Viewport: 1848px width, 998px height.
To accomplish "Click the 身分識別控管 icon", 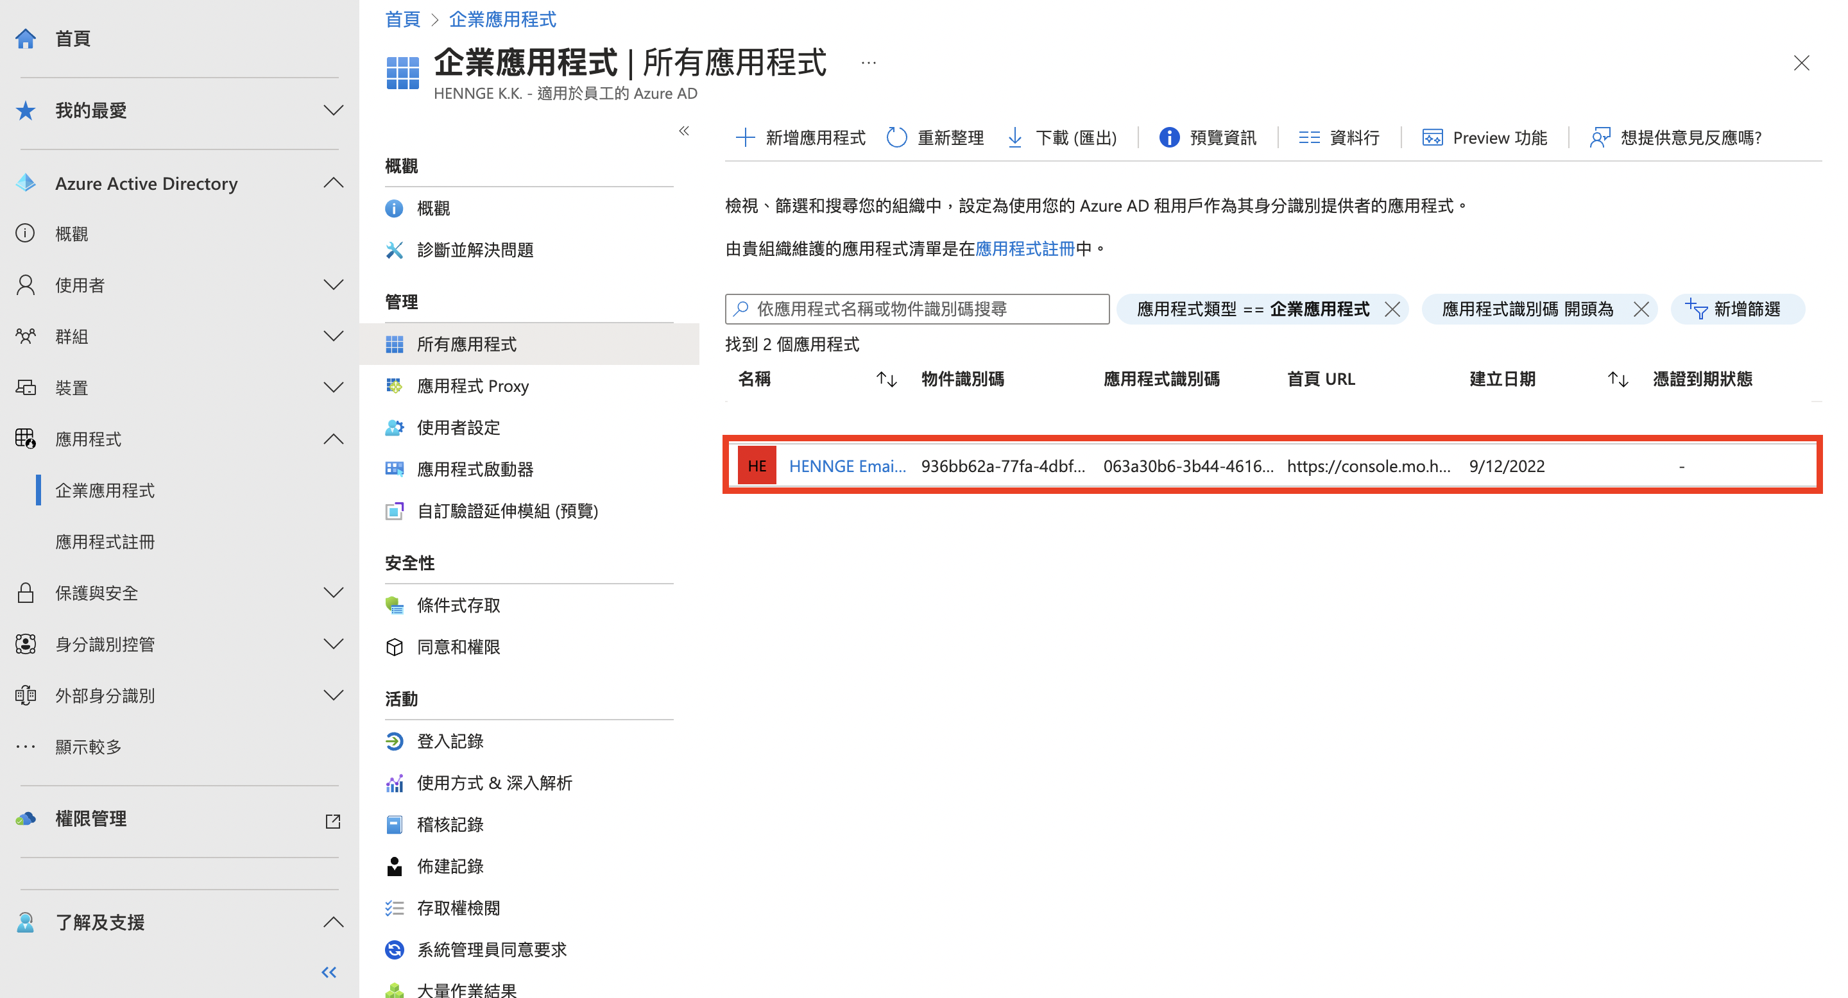I will (25, 644).
